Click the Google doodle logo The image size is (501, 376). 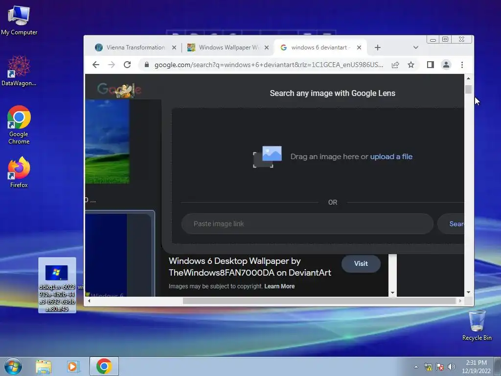[x=119, y=90]
